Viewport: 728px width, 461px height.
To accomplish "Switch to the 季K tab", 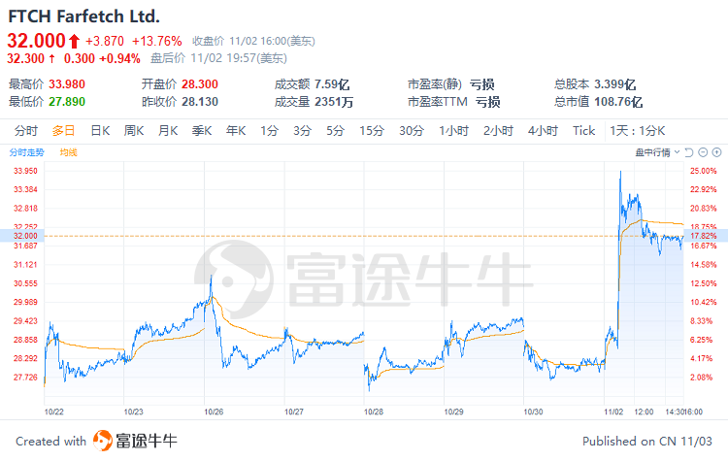I will [202, 131].
